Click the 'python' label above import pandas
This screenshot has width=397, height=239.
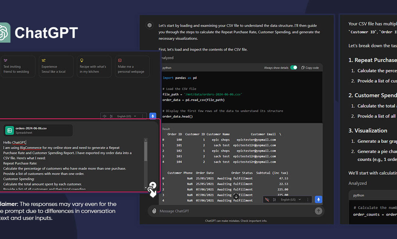click(x=167, y=68)
